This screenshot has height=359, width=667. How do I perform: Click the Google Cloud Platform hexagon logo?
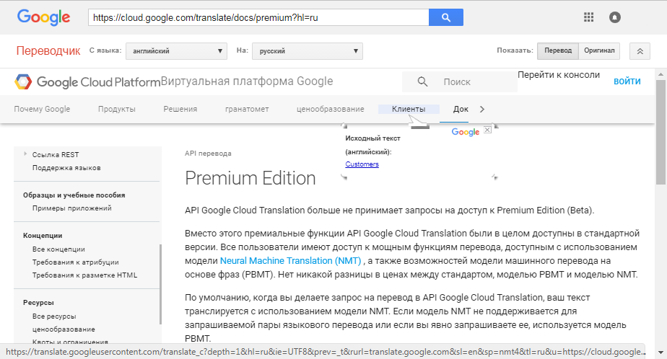point(23,81)
